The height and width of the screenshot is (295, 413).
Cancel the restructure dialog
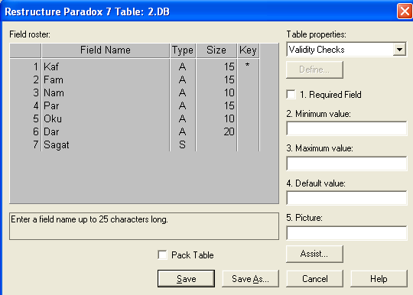[314, 278]
